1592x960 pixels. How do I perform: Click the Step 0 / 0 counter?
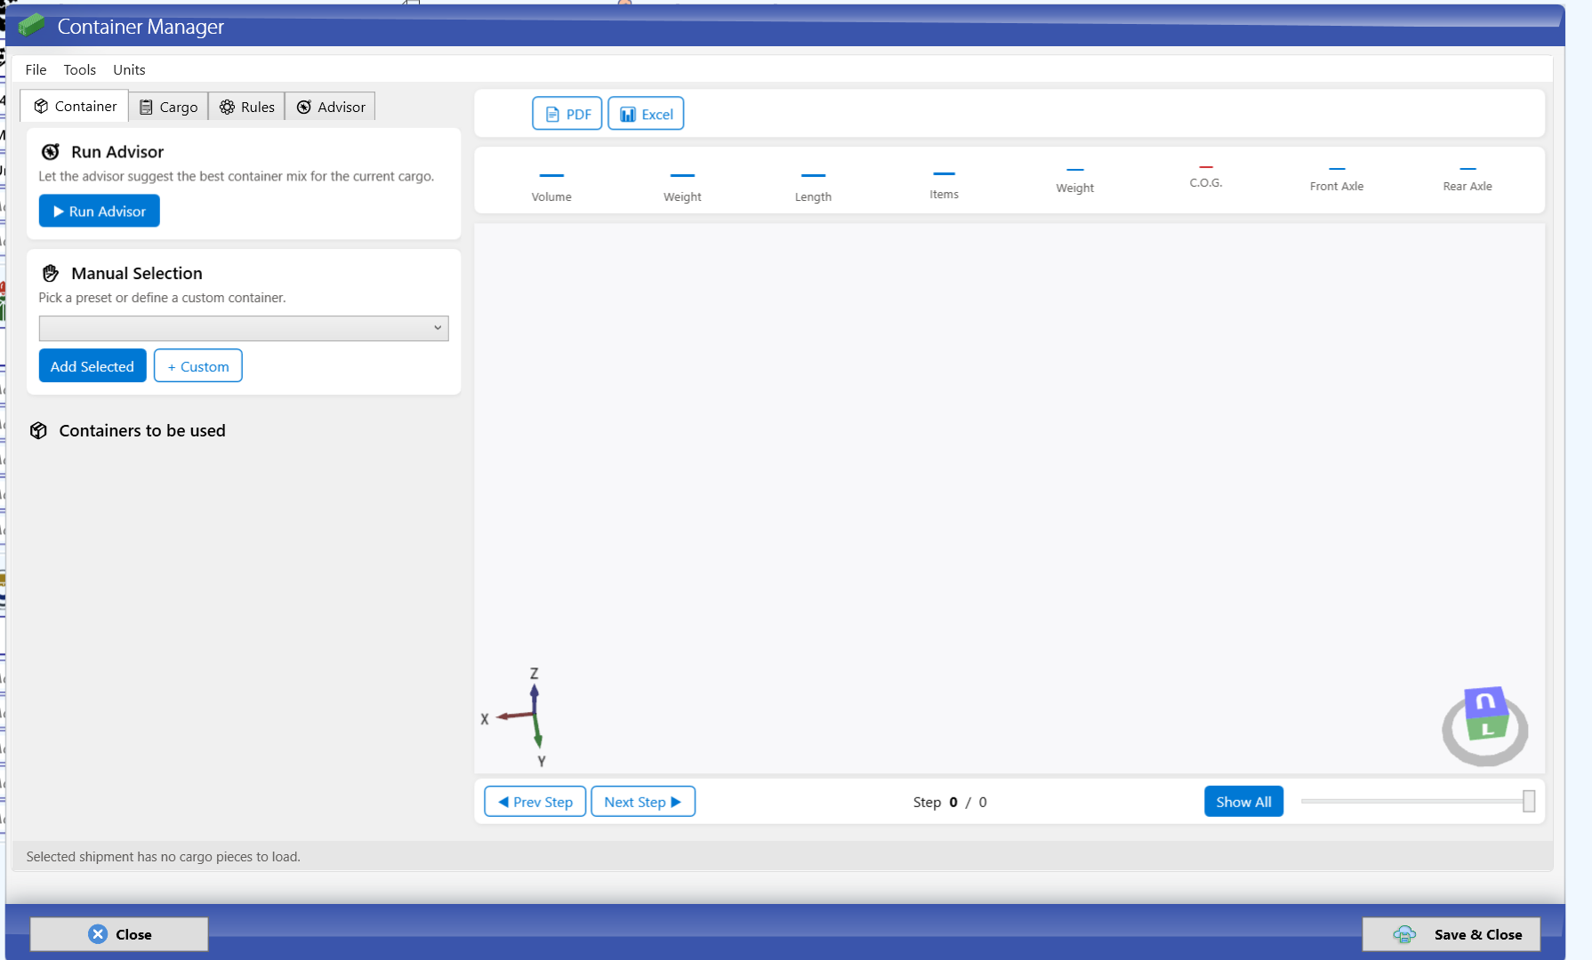click(950, 802)
